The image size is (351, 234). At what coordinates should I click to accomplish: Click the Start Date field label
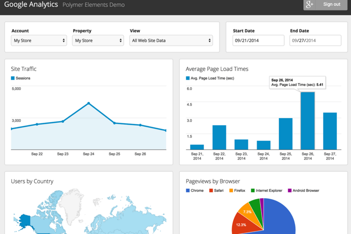(x=243, y=30)
